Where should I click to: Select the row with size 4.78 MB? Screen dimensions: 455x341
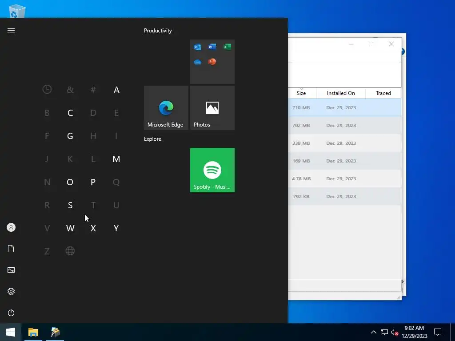coord(344,178)
